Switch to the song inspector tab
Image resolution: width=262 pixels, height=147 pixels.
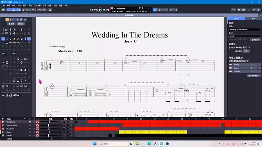pos(236,18)
